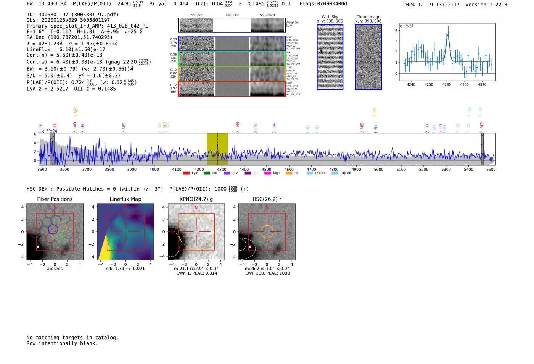Click the emission peak in the line-fit plot
534x364 pixels.
(x=448, y=33)
